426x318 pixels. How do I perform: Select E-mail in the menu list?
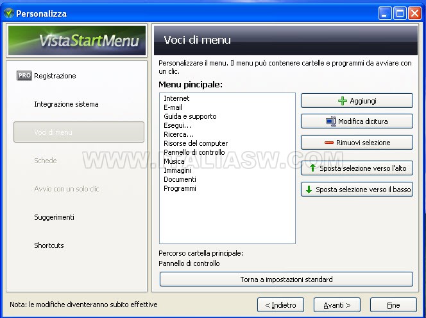[x=173, y=107]
